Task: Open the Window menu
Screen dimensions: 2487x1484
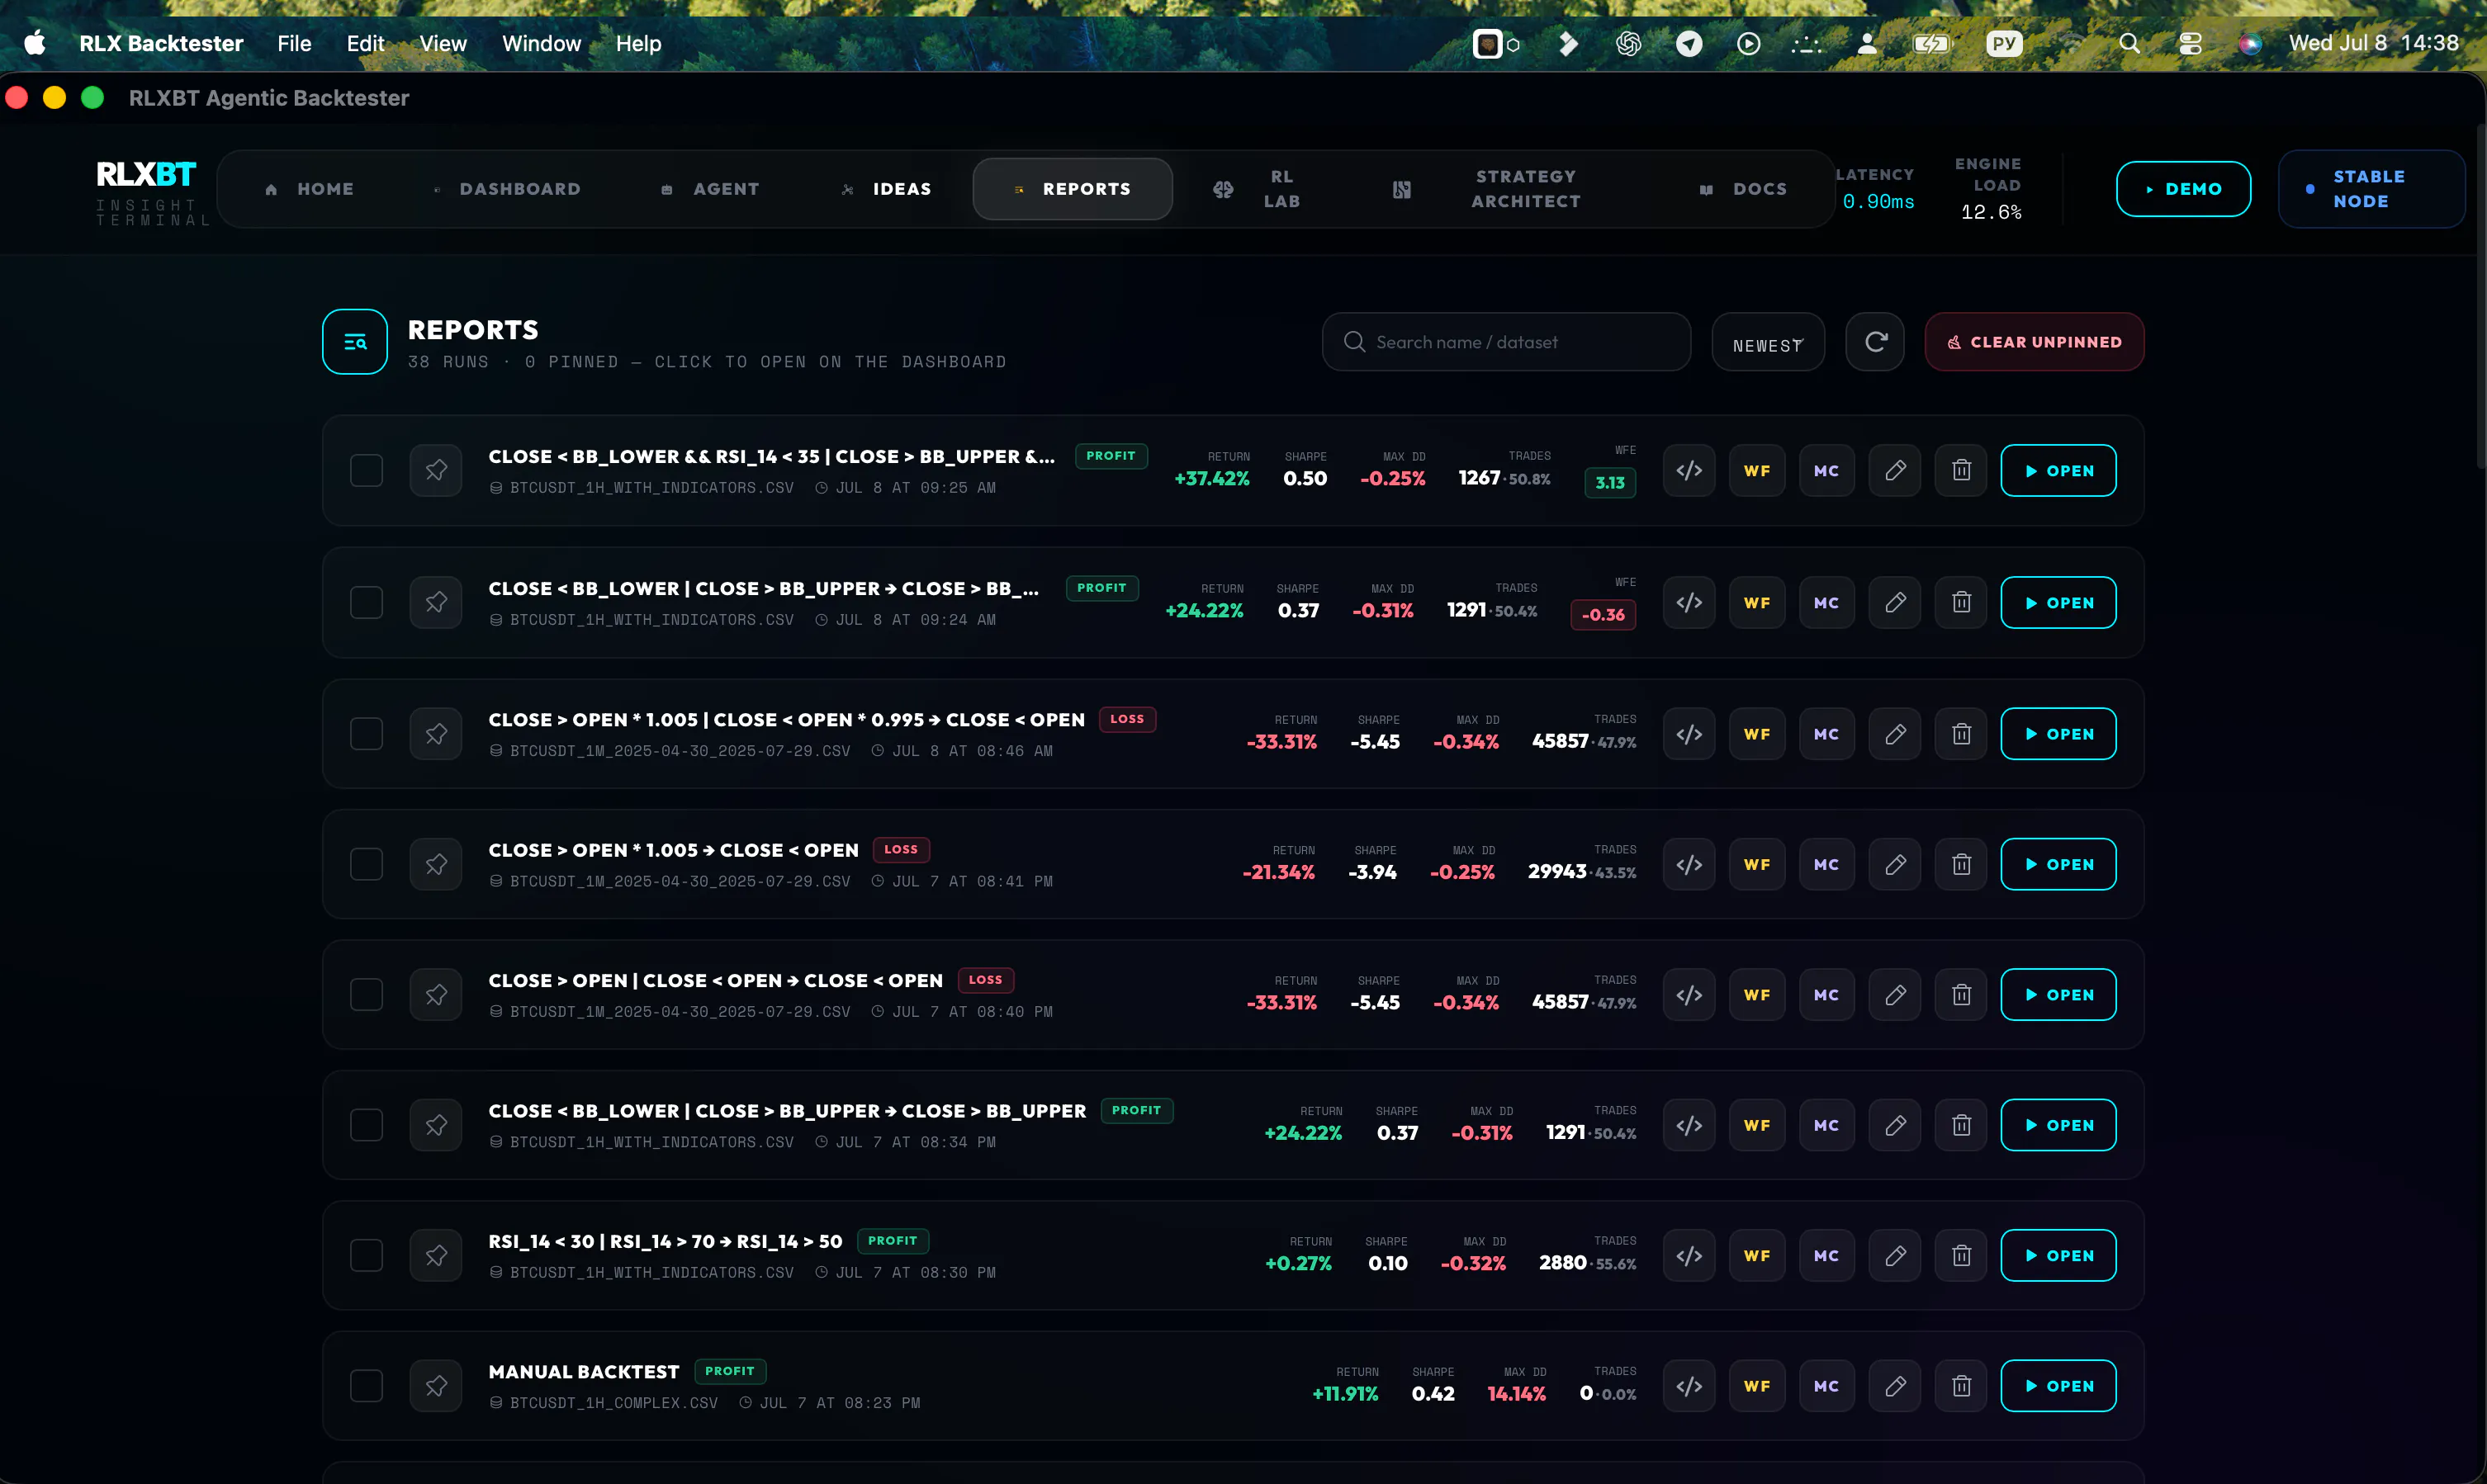Action: (541, 43)
